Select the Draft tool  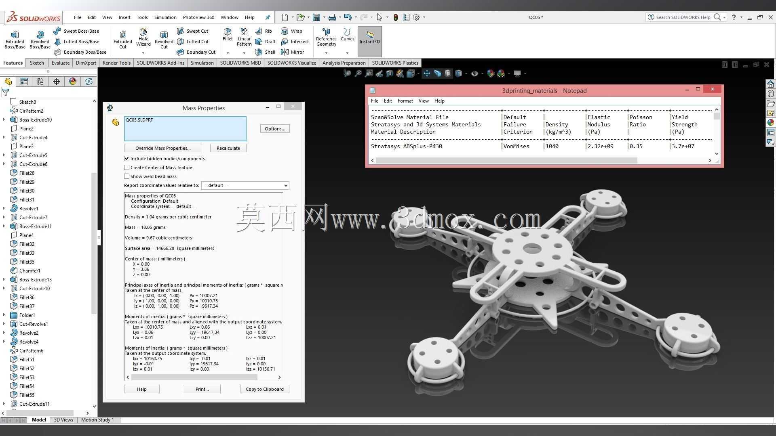pyautogui.click(x=266, y=42)
